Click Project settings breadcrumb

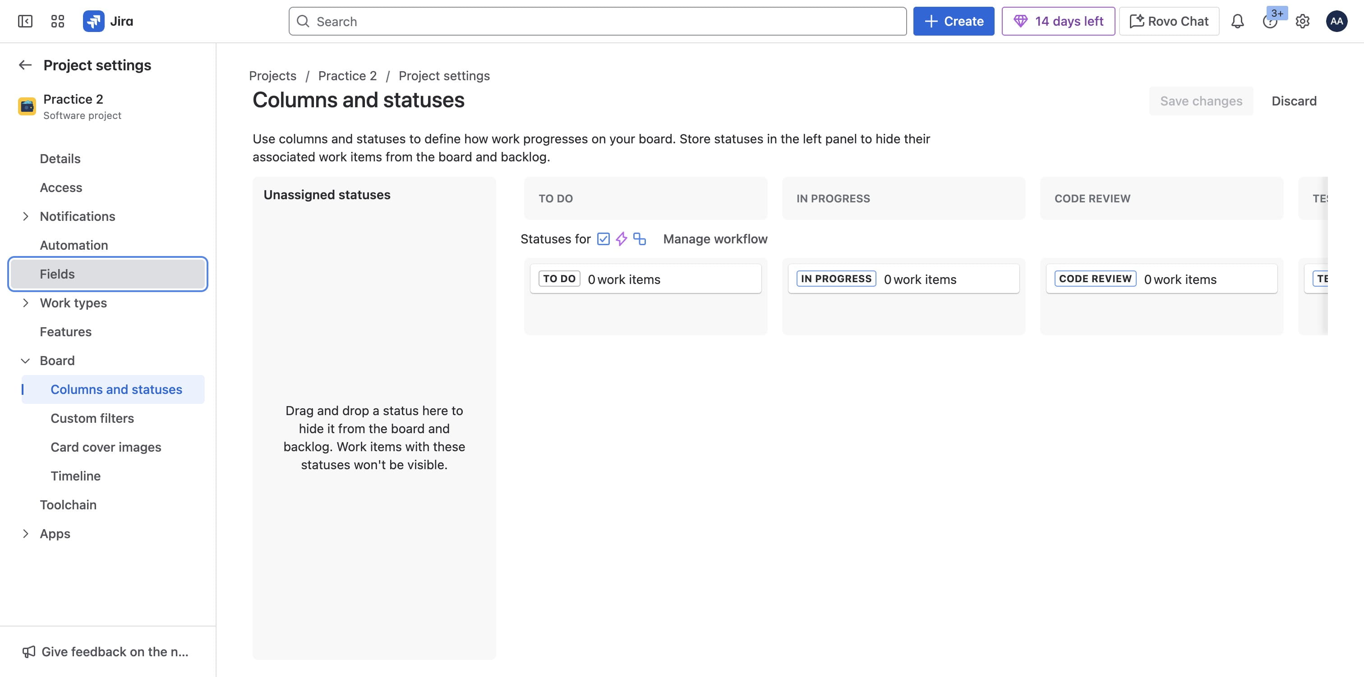point(444,76)
